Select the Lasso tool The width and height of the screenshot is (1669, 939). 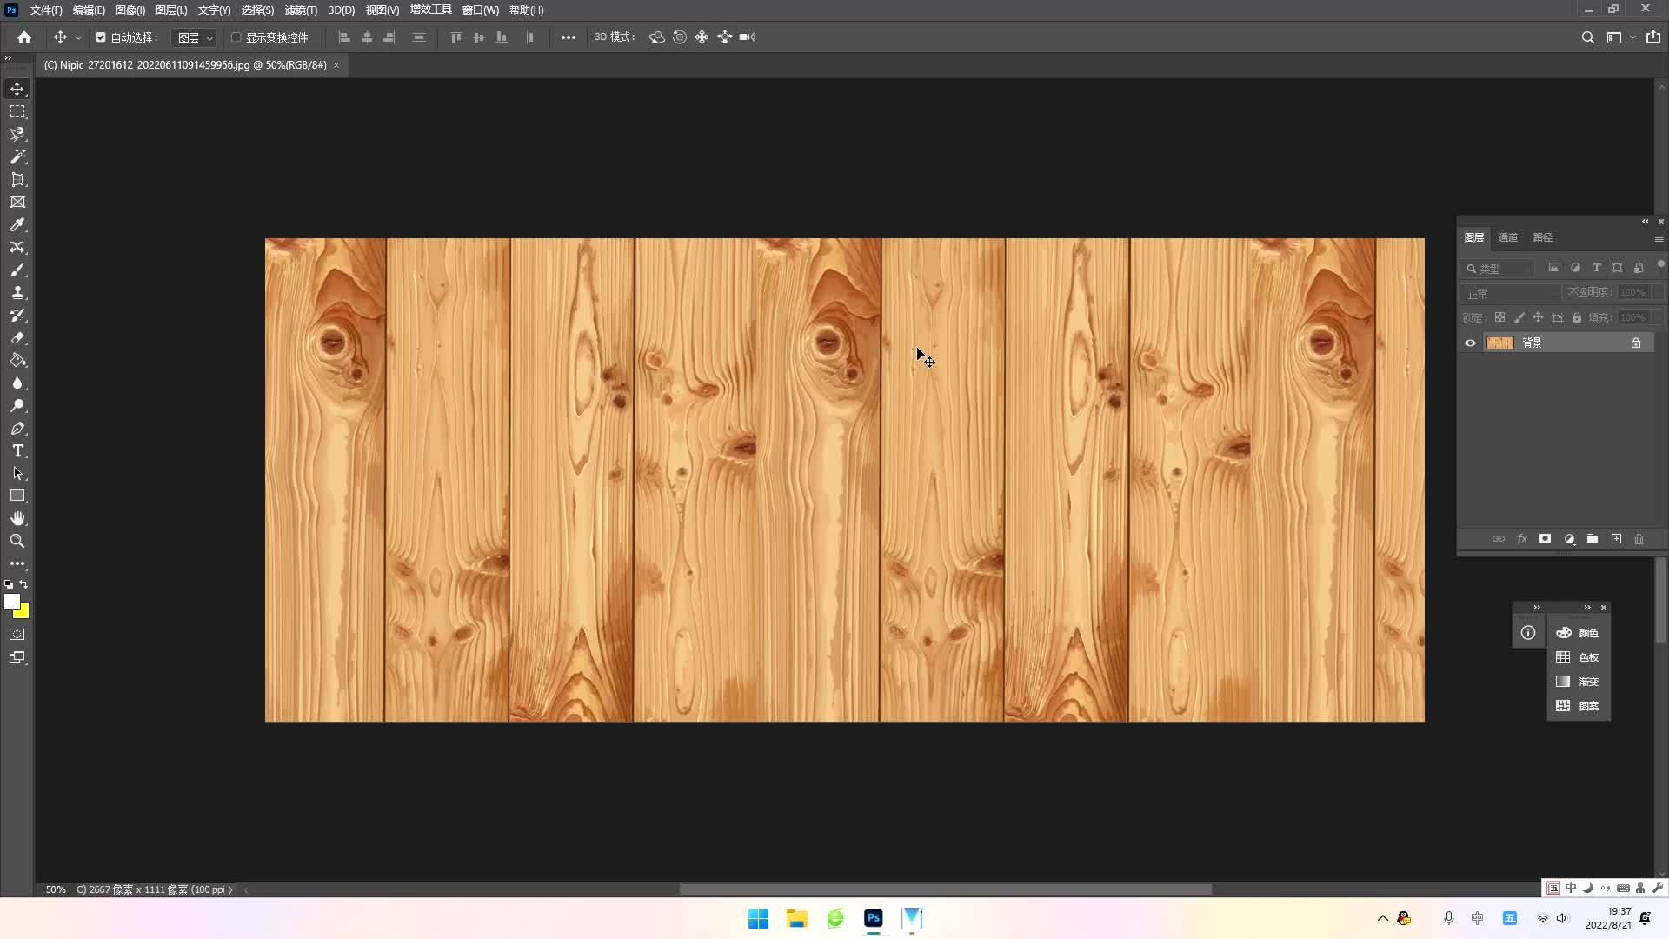(17, 134)
